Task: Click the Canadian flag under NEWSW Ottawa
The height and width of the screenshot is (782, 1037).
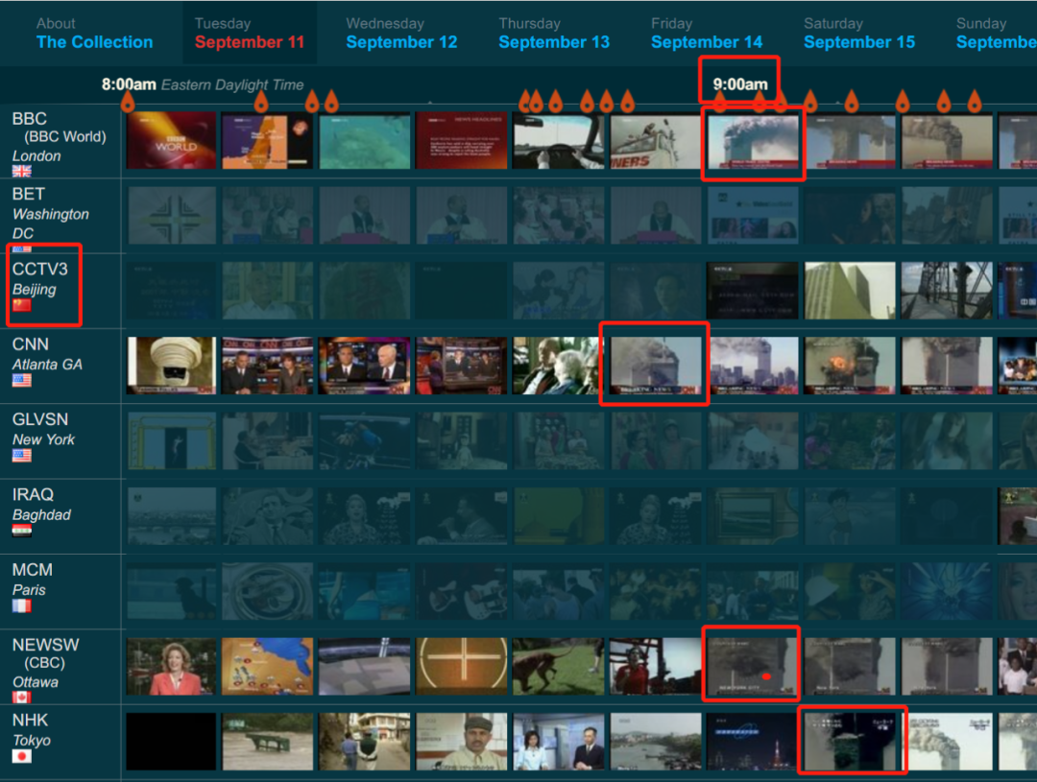Action: coord(21,698)
